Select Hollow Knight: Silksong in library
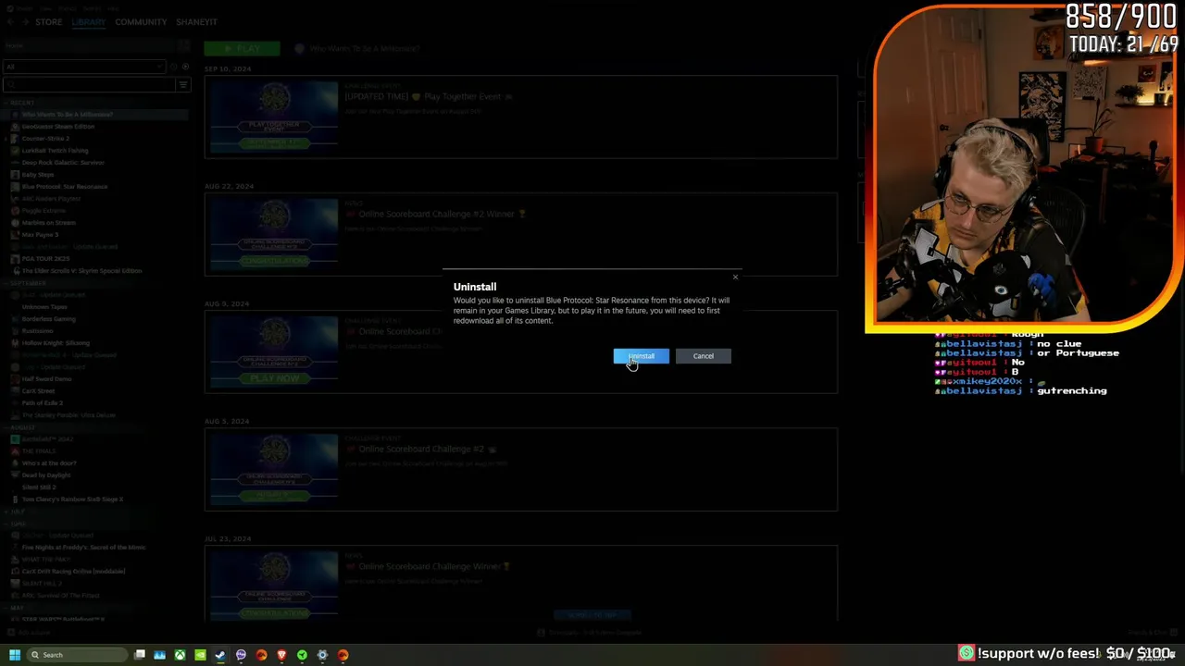 [x=56, y=343]
